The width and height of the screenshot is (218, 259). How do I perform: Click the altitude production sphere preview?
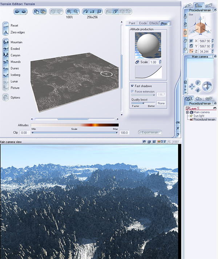click(x=148, y=45)
